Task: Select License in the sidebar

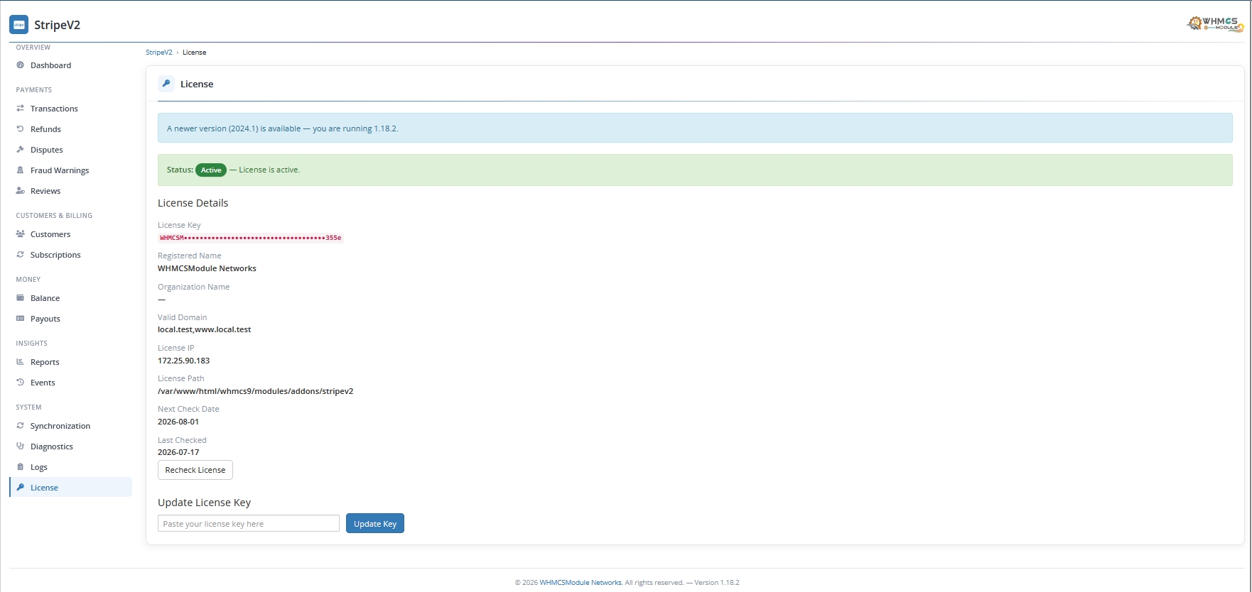Action: (71, 488)
